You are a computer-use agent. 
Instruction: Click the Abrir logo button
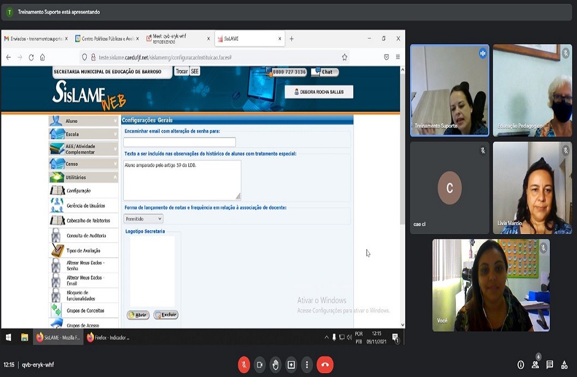point(138,315)
